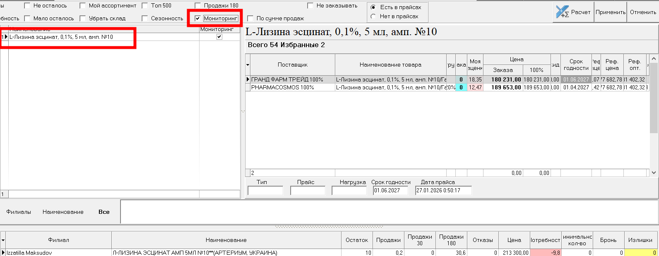Click the Мониторинг column header in left list

(x=219, y=29)
